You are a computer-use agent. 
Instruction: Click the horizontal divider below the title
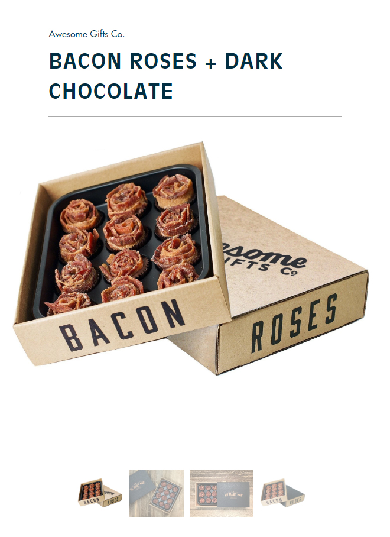tap(195, 116)
